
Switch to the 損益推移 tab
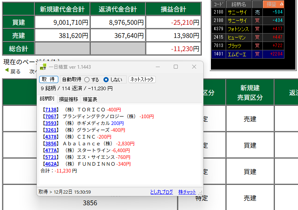point(69,99)
